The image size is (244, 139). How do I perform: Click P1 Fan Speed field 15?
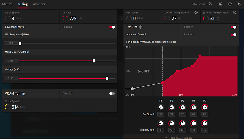(x=161, y=114)
